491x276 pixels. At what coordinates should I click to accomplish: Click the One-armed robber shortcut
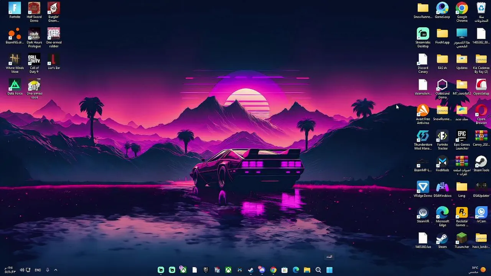[x=54, y=38]
